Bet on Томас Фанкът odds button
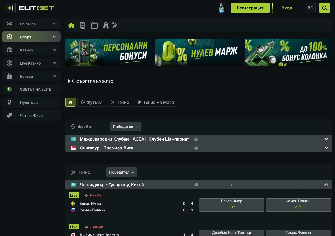The height and width of the screenshot is (236, 335). tap(299, 233)
